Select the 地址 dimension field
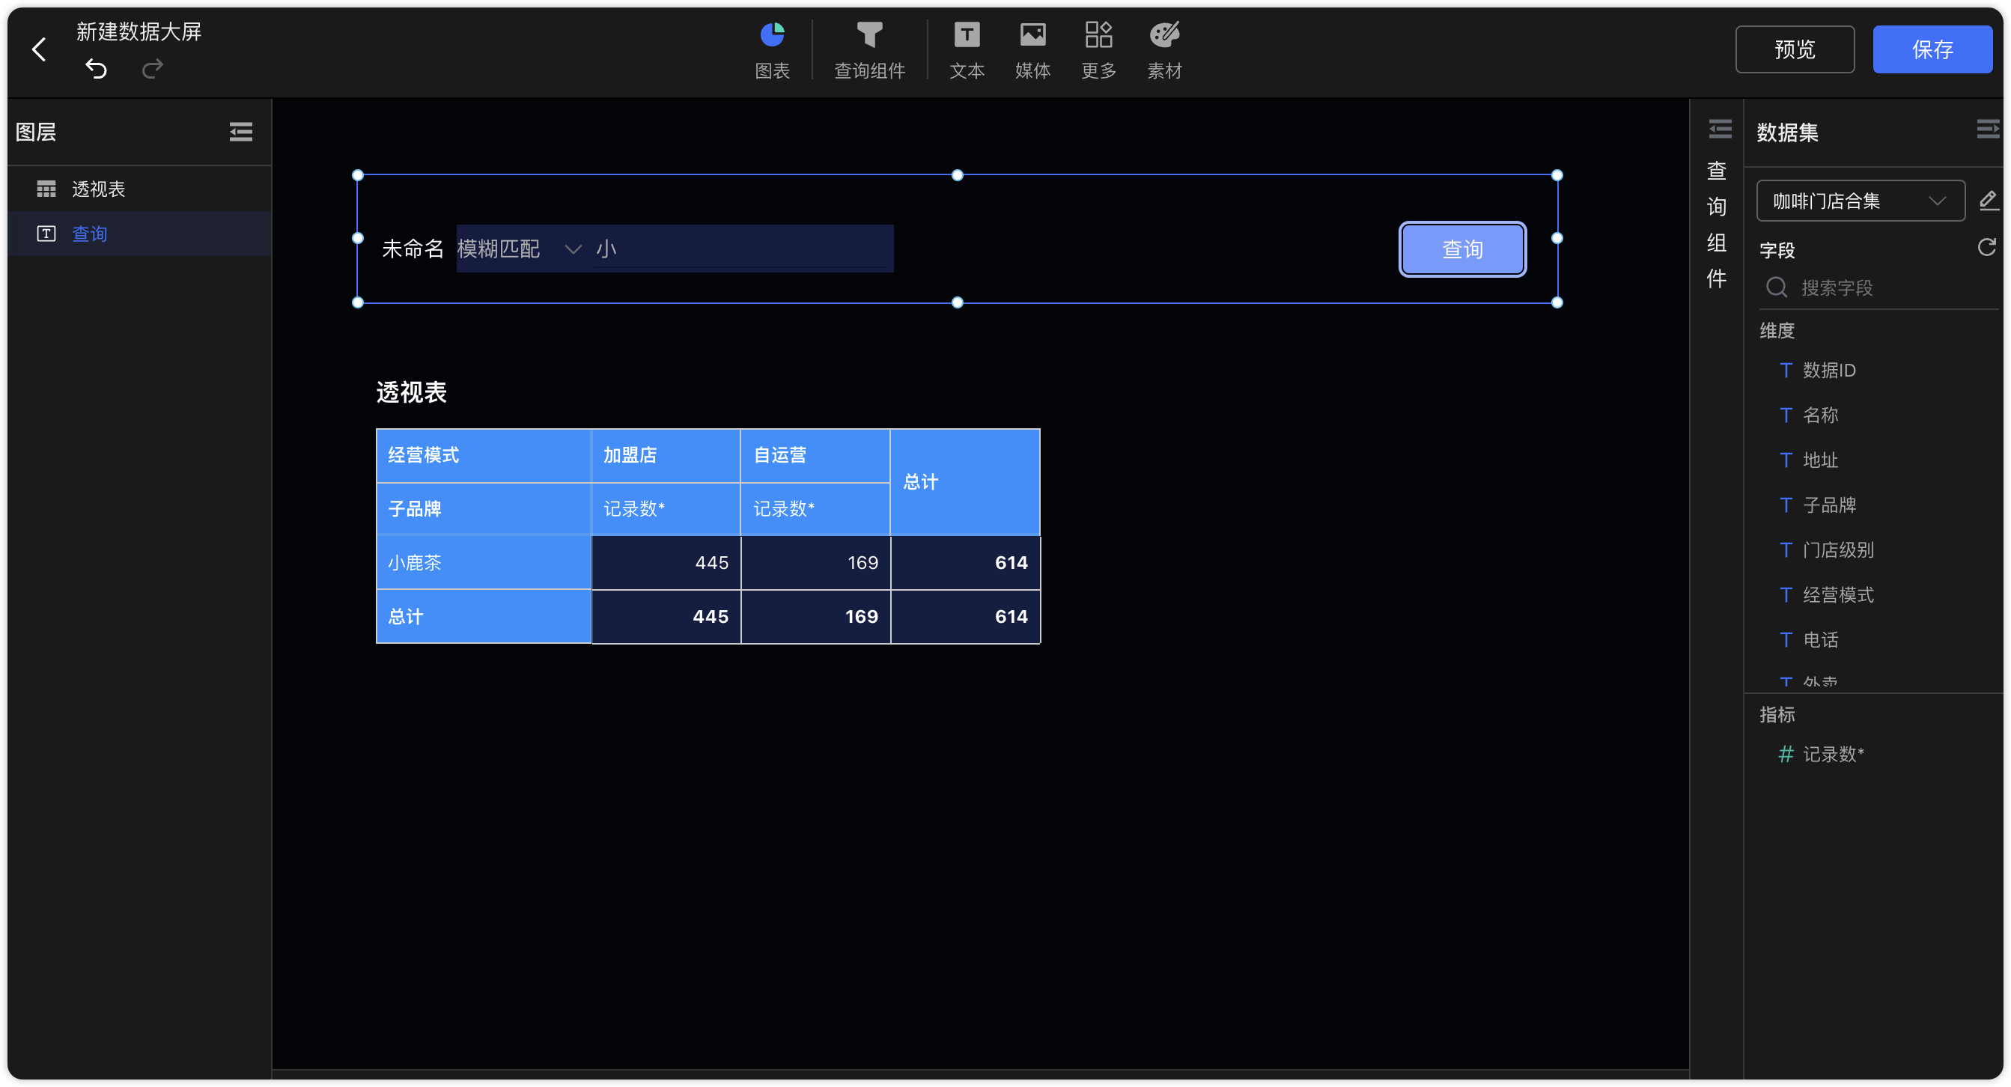 click(x=1820, y=460)
